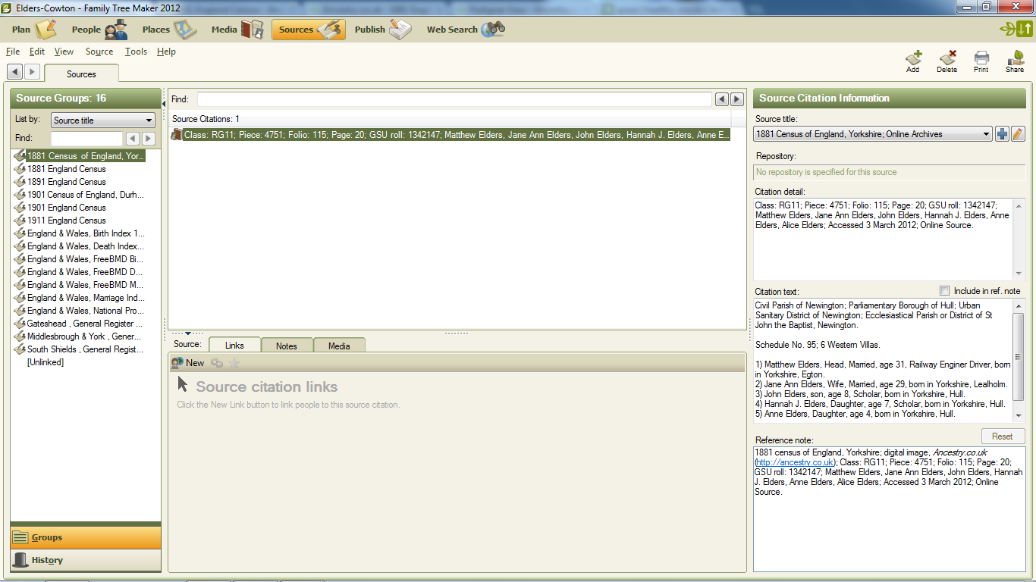
Task: Select the 1911 England Census source
Action: [x=66, y=221]
